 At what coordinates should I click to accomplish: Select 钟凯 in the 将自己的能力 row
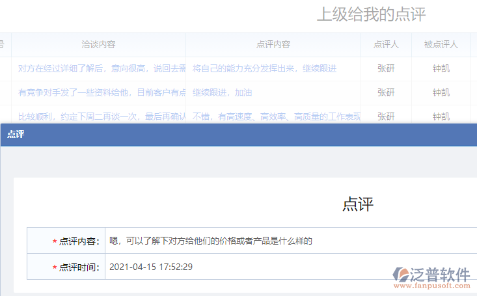click(x=441, y=69)
